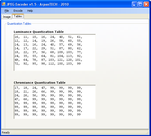Click luminance value 78
The height and width of the screenshot is (136, 151).
(34, 60)
